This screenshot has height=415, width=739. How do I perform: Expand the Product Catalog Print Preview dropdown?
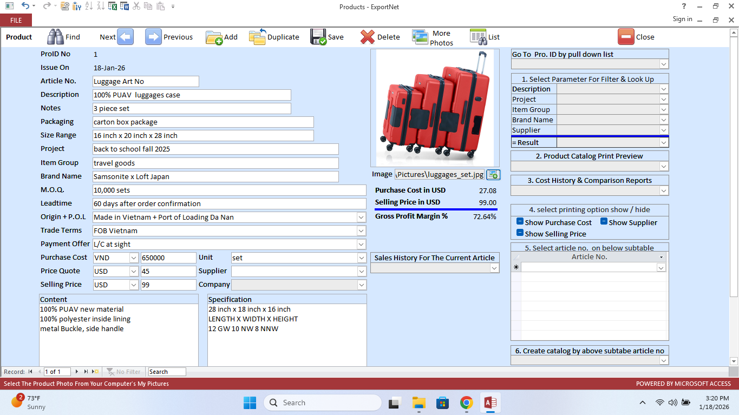click(663, 166)
